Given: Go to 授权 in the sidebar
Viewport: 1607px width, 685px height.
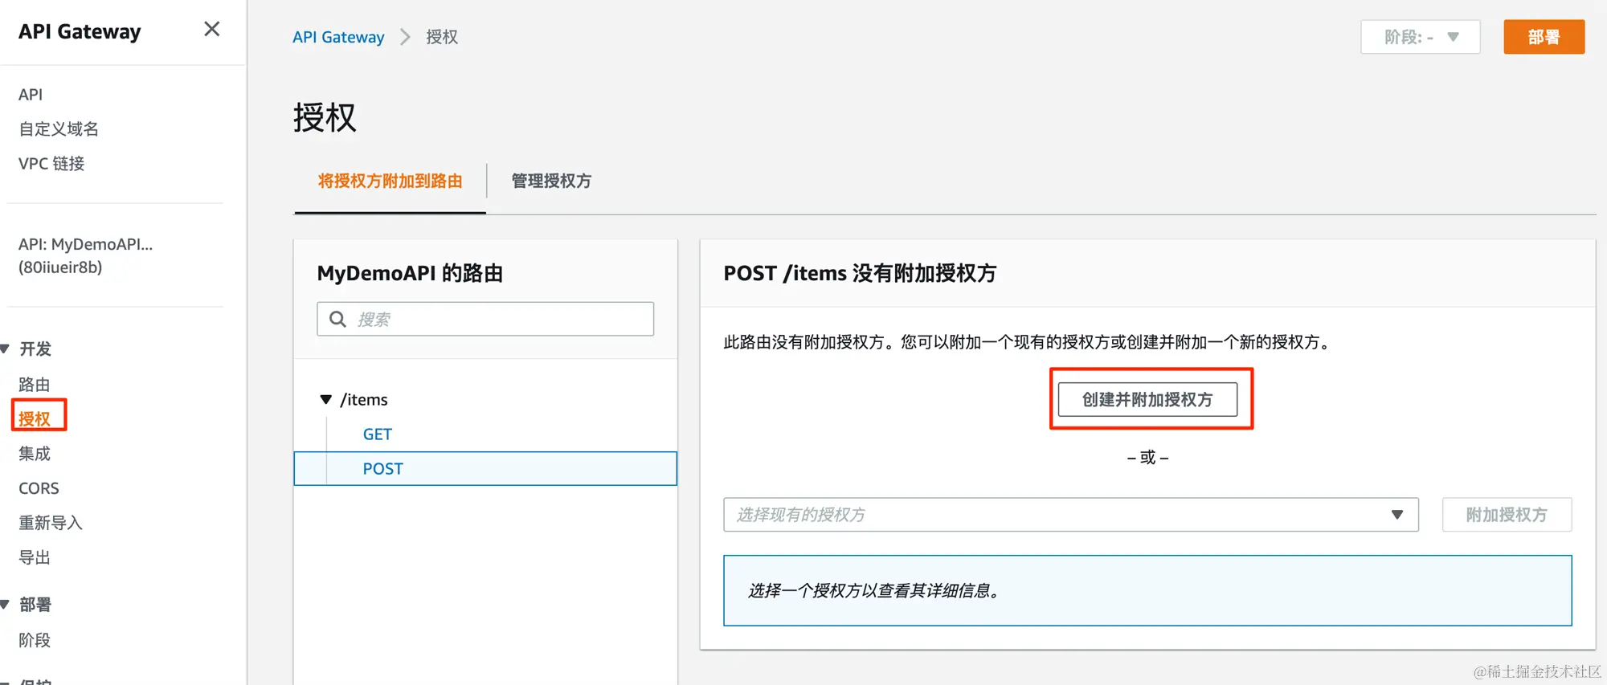Looking at the screenshot, I should (35, 418).
